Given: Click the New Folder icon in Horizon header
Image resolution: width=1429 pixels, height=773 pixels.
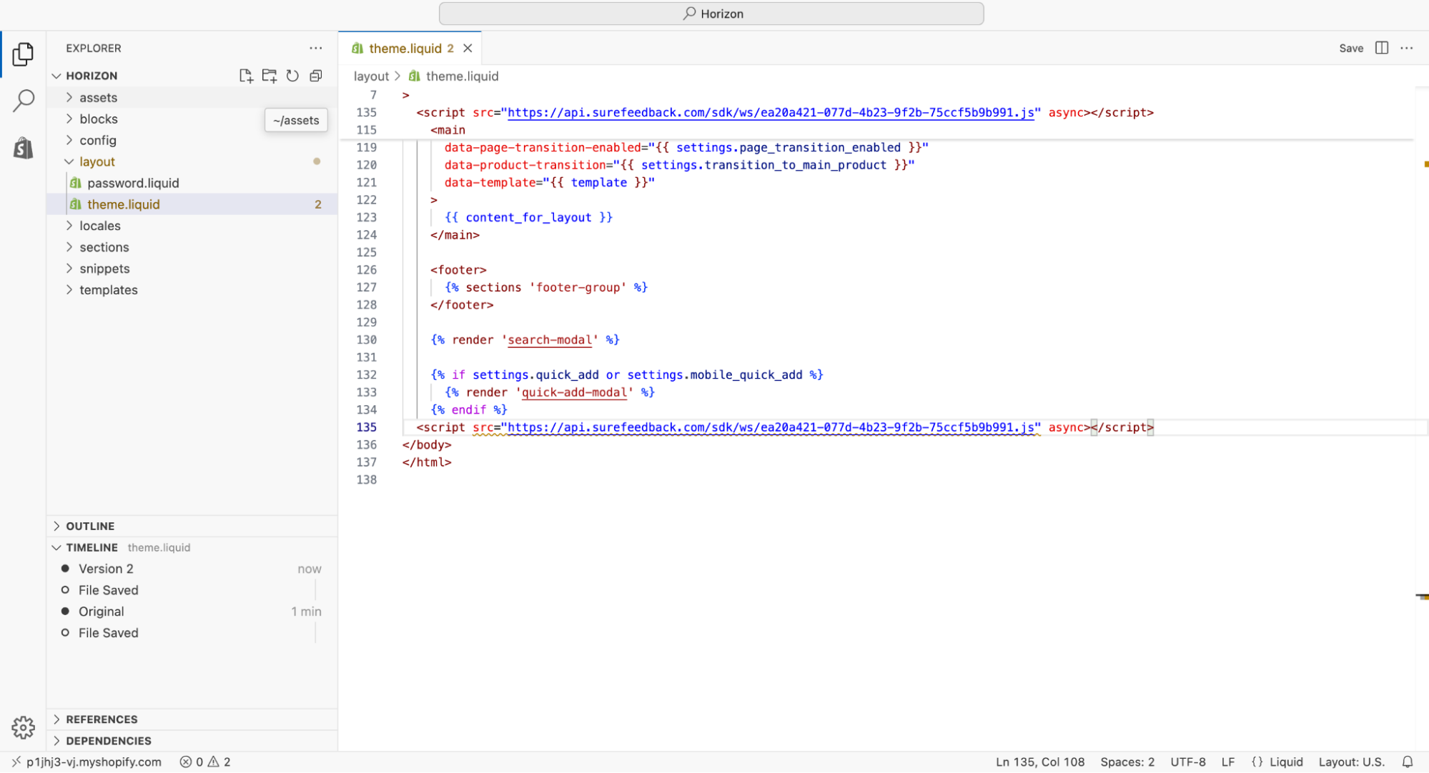Looking at the screenshot, I should click(270, 76).
